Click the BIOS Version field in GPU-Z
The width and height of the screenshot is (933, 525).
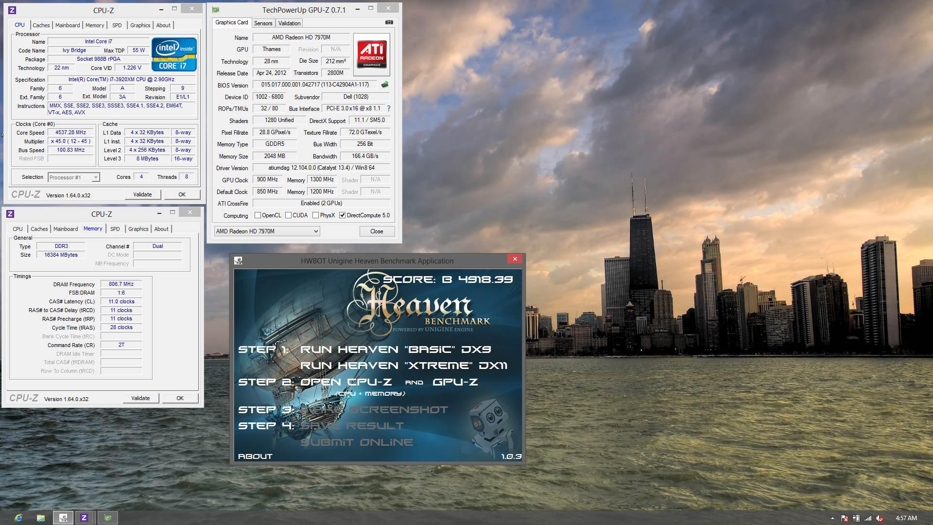315,85
